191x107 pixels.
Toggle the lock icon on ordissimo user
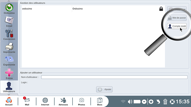click(161, 9)
